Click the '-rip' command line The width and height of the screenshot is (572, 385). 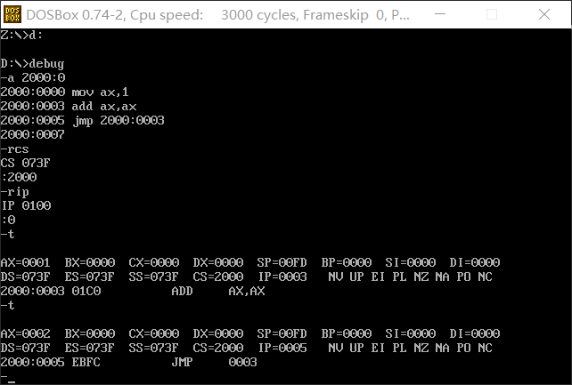coord(14,192)
